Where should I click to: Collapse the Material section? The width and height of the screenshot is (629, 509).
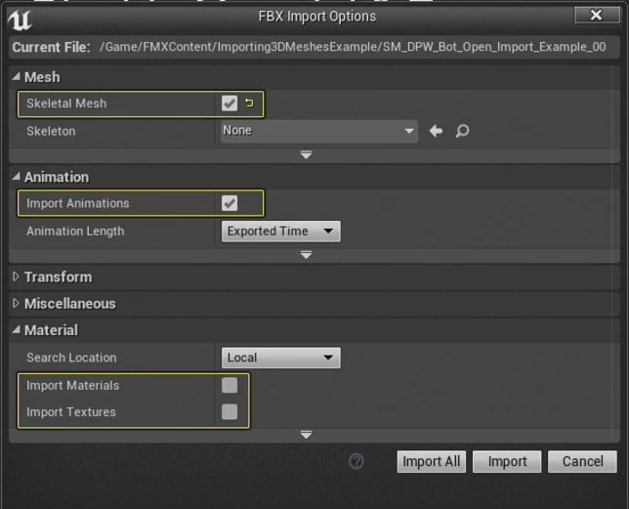pyautogui.click(x=16, y=329)
